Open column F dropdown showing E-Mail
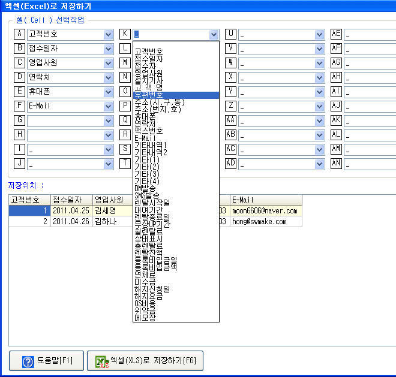This screenshot has height=377, width=396. pos(109,106)
